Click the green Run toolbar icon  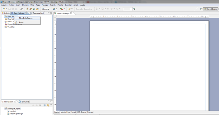[x=61, y=9]
